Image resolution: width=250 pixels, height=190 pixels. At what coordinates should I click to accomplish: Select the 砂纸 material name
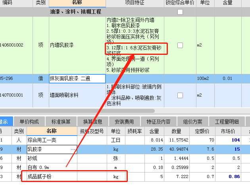click(52, 159)
